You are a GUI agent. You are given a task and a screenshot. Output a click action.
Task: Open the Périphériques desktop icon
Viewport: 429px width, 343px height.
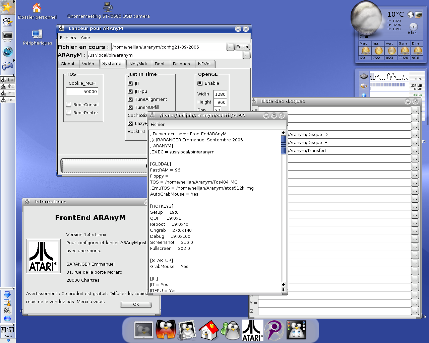click(37, 34)
